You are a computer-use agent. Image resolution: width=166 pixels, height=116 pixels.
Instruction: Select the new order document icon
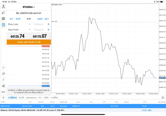[x=3, y=25]
